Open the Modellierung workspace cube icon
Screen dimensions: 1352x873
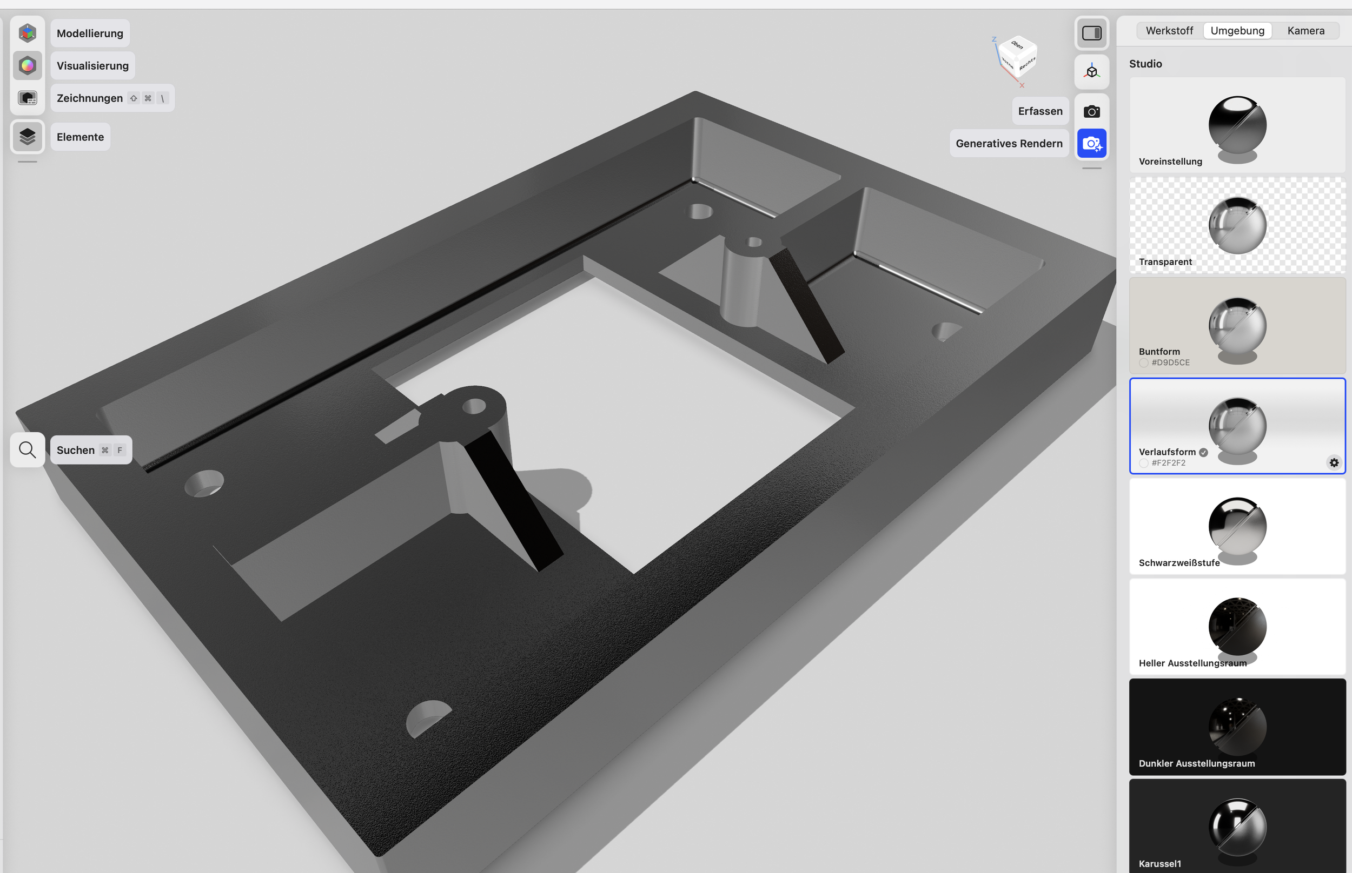coord(27,33)
